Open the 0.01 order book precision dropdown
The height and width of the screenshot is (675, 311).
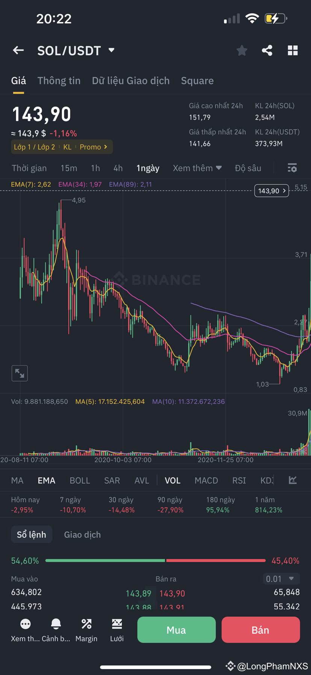click(281, 579)
